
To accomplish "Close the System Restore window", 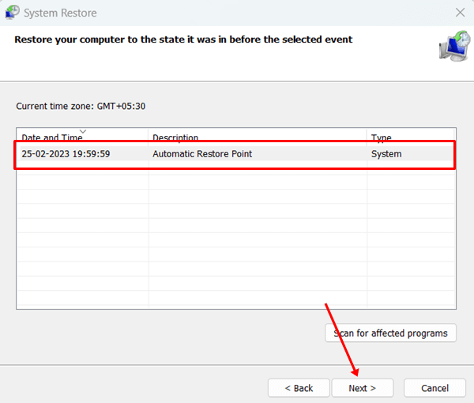I will pyautogui.click(x=460, y=13).
